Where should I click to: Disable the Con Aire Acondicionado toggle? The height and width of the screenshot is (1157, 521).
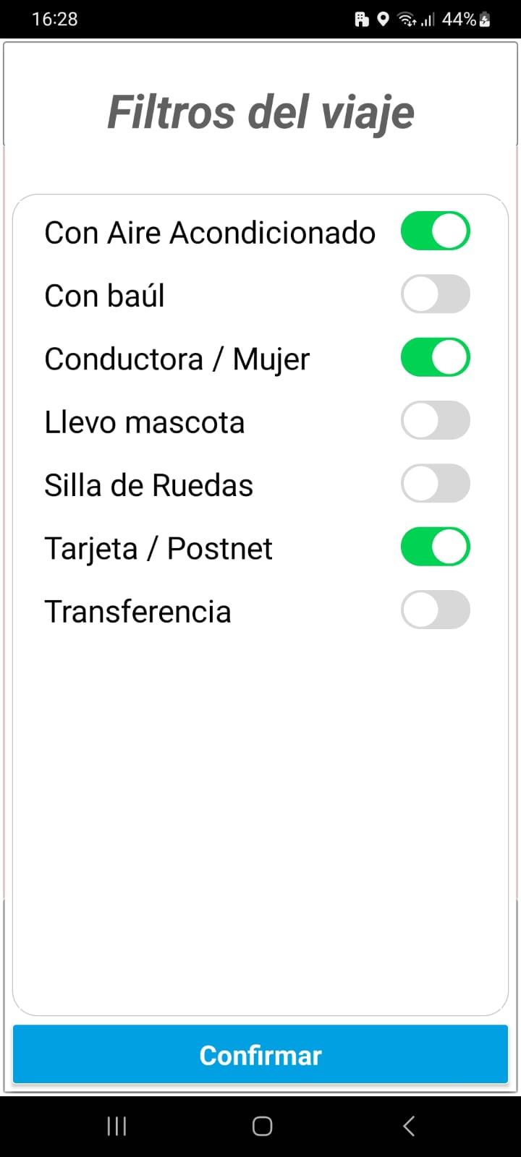coord(435,231)
